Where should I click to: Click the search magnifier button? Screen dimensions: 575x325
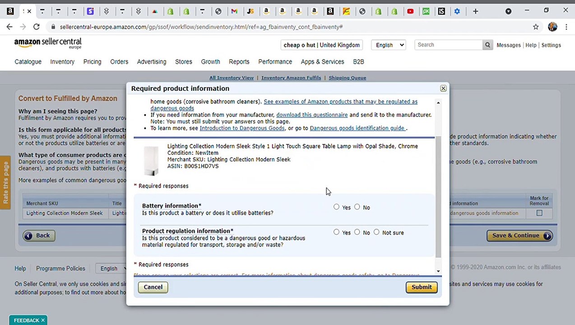tap(487, 45)
